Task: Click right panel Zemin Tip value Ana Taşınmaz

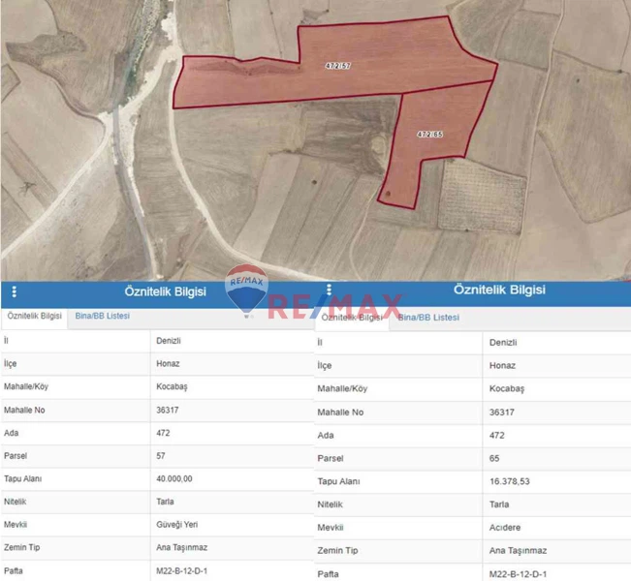Action: (x=518, y=551)
